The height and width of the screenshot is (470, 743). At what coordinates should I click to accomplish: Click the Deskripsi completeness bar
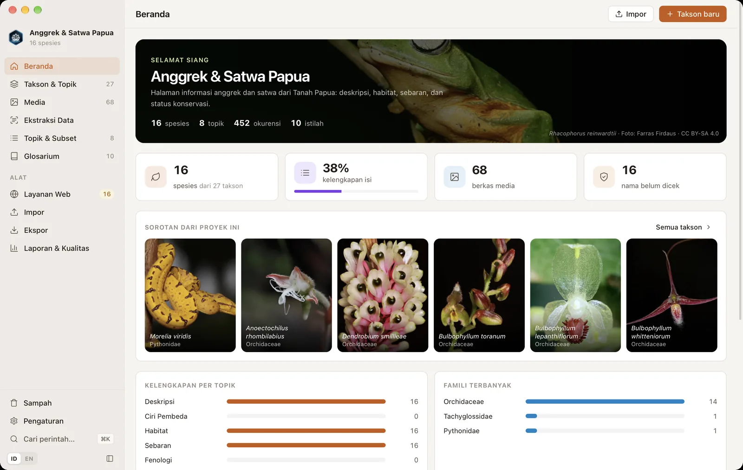click(x=306, y=402)
